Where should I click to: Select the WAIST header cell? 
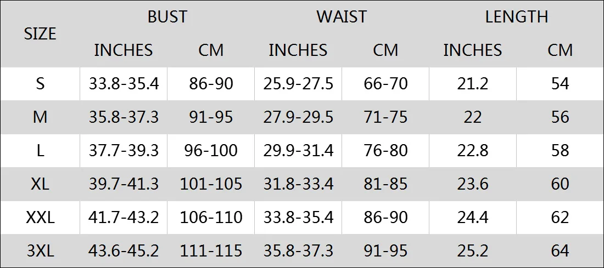coord(342,17)
